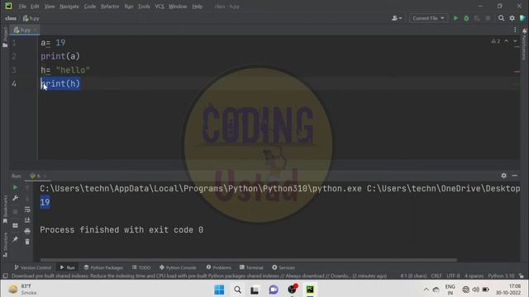Rerun the program from Run panel
This screenshot has height=297, width=529.
(x=15, y=187)
